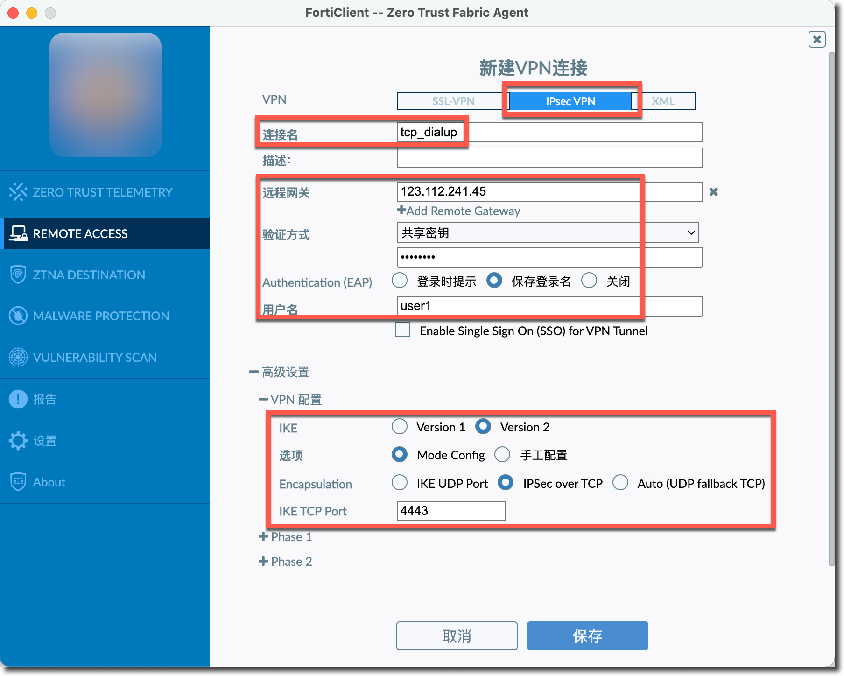Choose IKE Version 2
The width and height of the screenshot is (844, 676).
pos(483,427)
